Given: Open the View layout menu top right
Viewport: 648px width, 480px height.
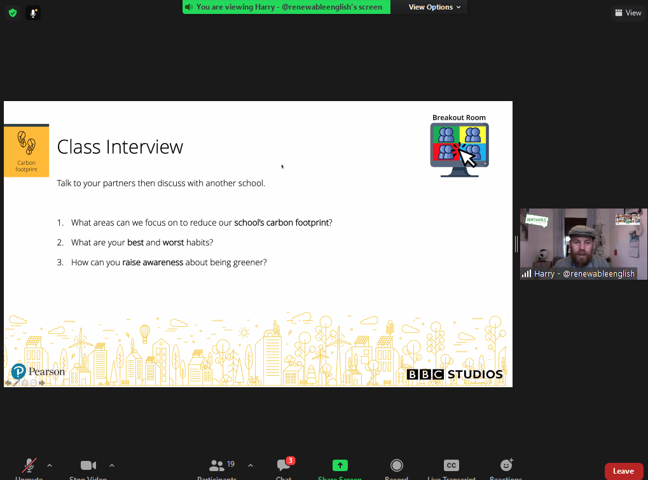Looking at the screenshot, I should pyautogui.click(x=628, y=13).
